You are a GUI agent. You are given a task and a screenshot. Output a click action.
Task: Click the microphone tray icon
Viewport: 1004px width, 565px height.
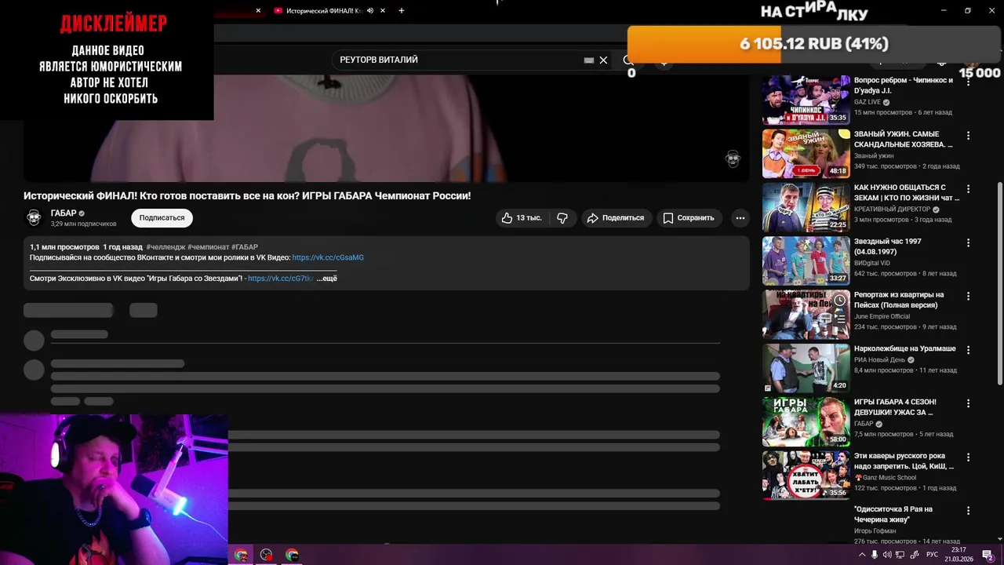875,555
